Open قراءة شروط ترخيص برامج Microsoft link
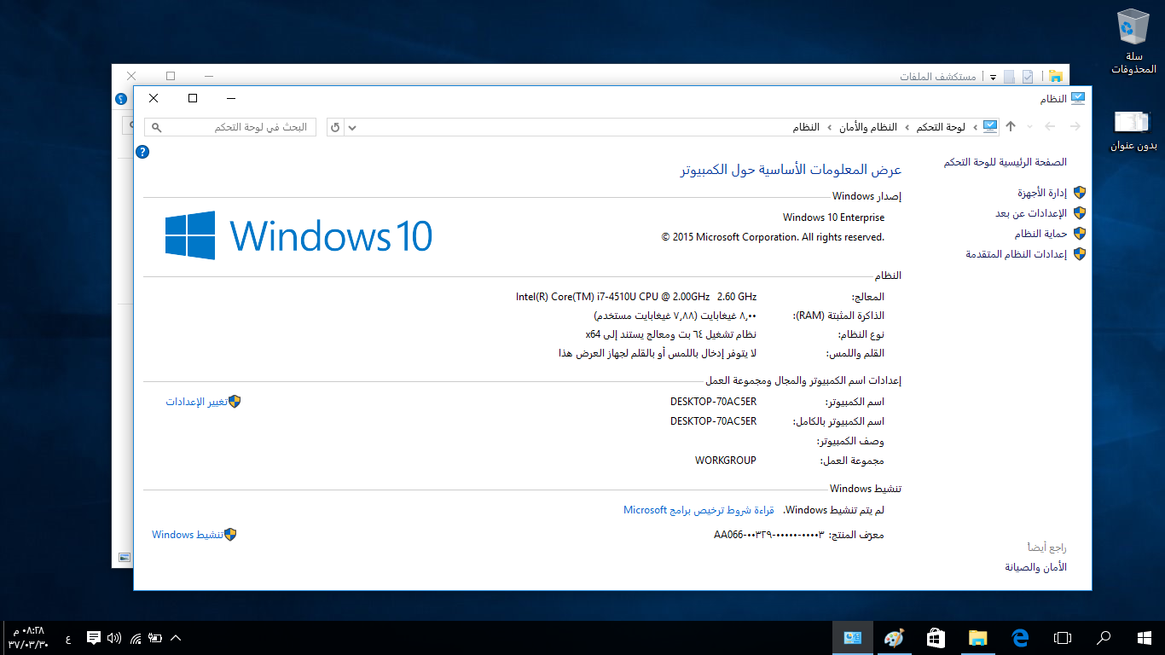The height and width of the screenshot is (655, 1165). point(698,510)
